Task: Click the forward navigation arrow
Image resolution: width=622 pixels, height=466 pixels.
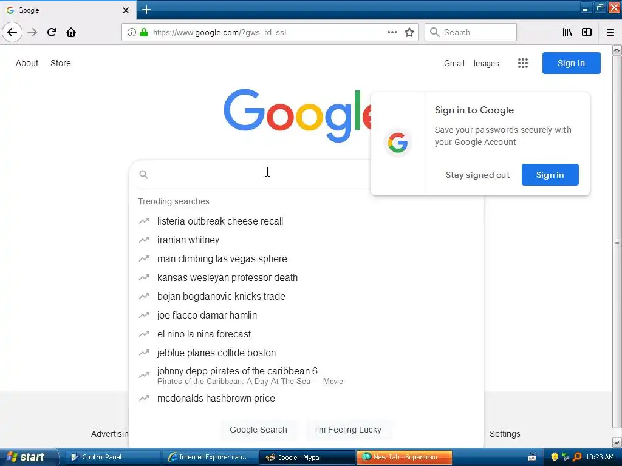Action: coord(32,32)
